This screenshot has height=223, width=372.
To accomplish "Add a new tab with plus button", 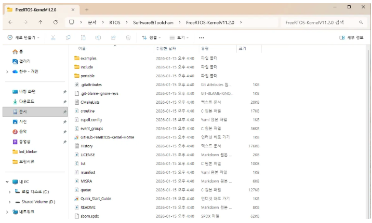I will tap(87, 10).
